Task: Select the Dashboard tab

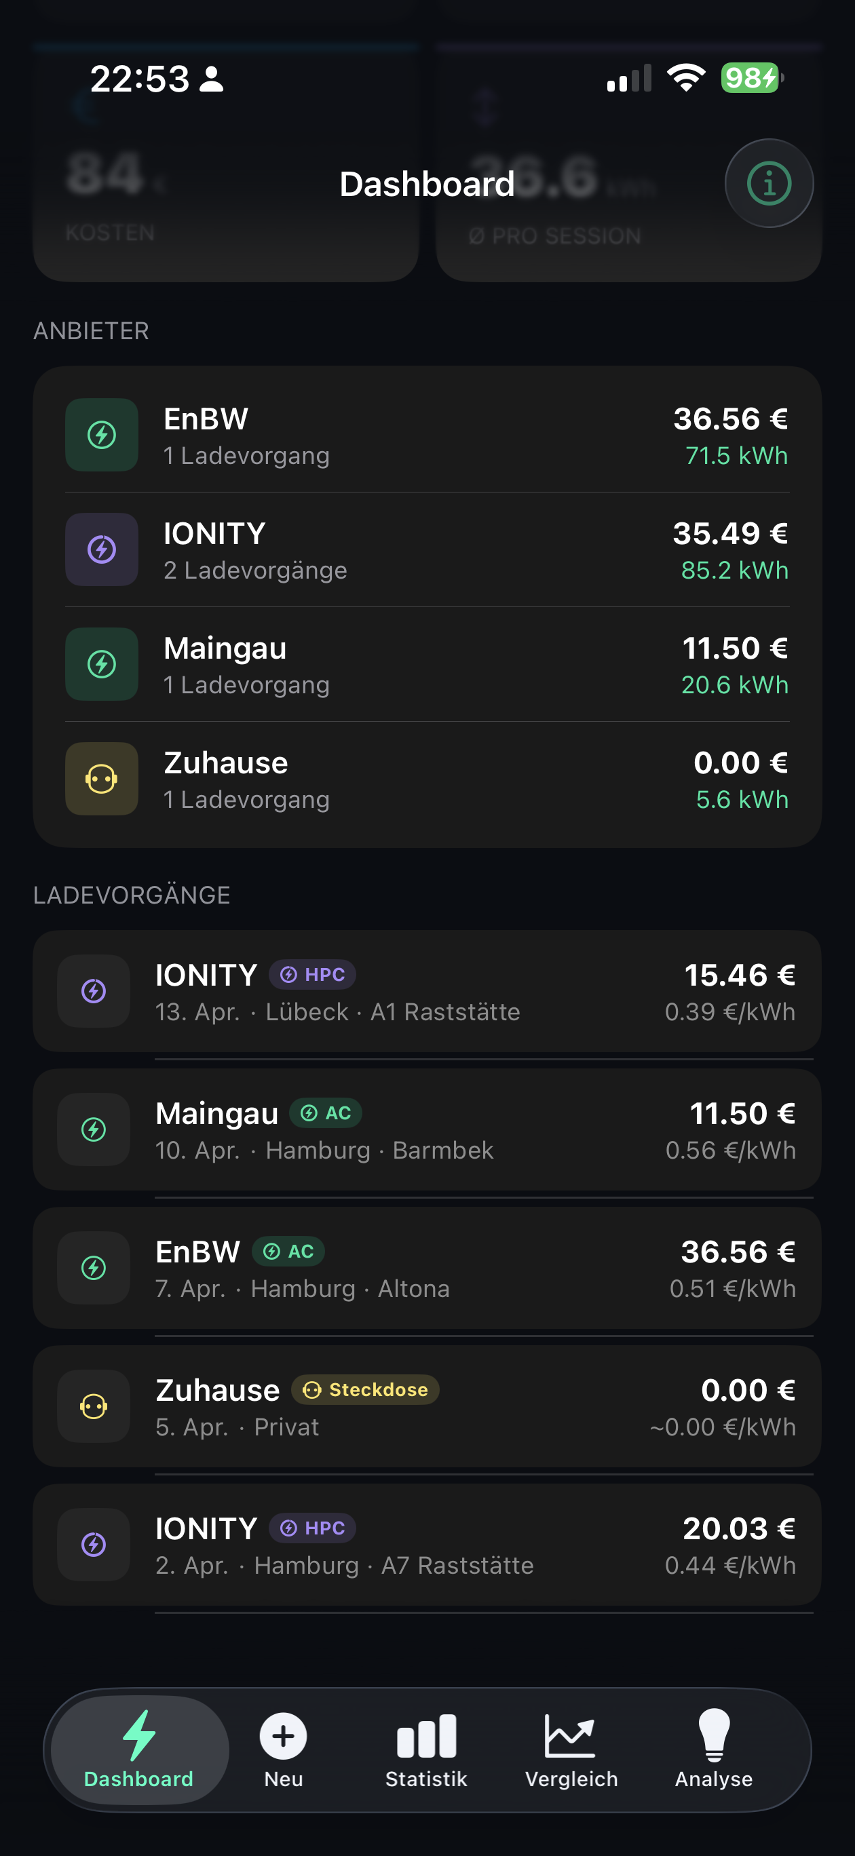Action: point(139,1748)
